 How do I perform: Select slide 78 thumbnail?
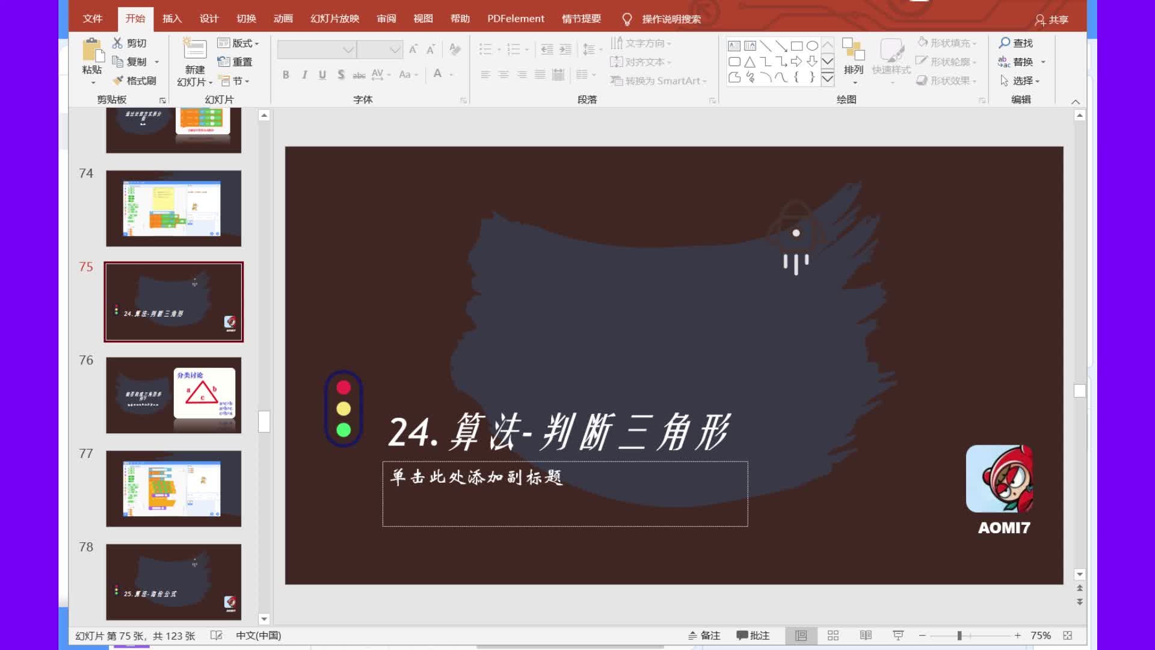(x=174, y=582)
